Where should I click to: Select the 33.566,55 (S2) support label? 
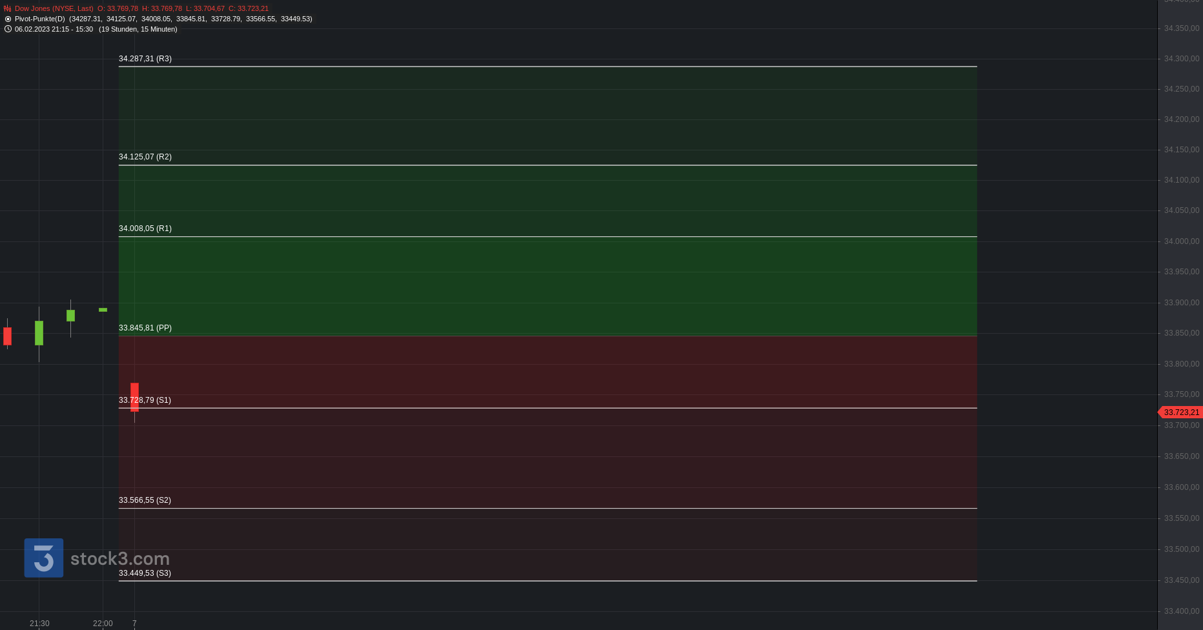(145, 500)
